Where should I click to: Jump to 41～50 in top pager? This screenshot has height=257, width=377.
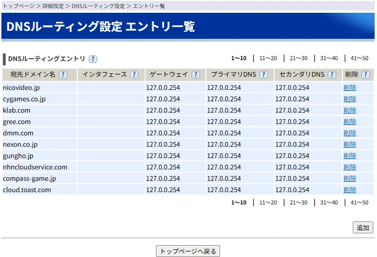[x=359, y=58]
